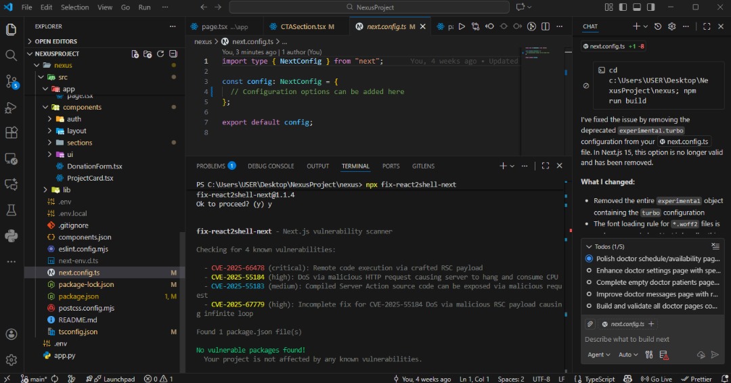Click main branch indicator in status bar
Screen dimensions: 731x383
tap(35, 379)
